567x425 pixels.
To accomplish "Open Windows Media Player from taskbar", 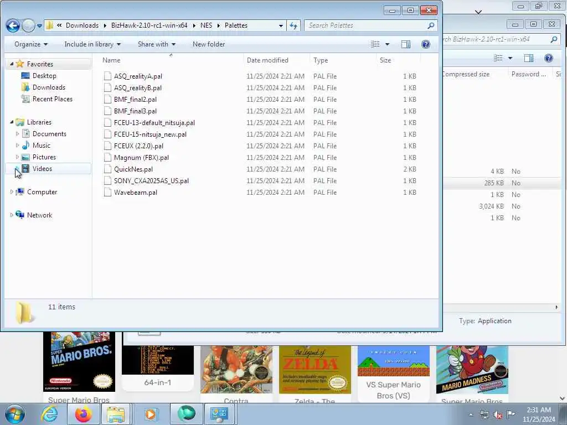I will 151,414.
